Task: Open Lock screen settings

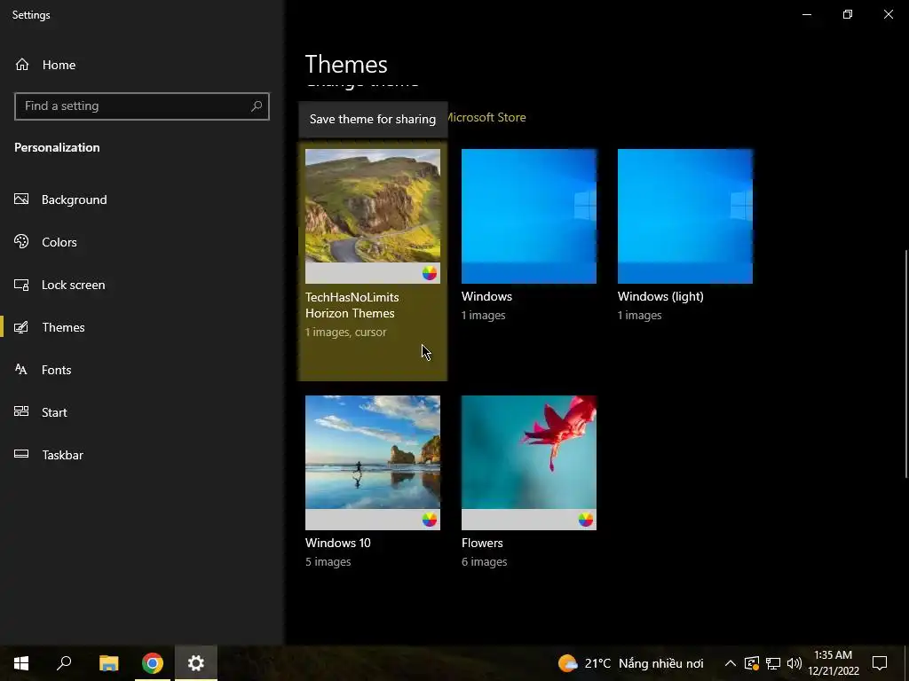Action: [x=73, y=285]
